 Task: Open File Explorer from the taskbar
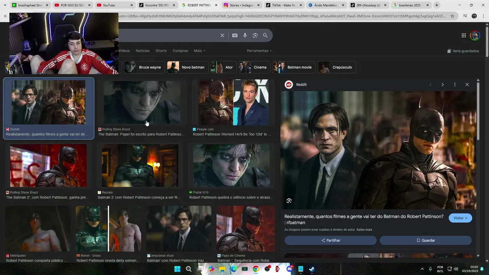point(222,269)
